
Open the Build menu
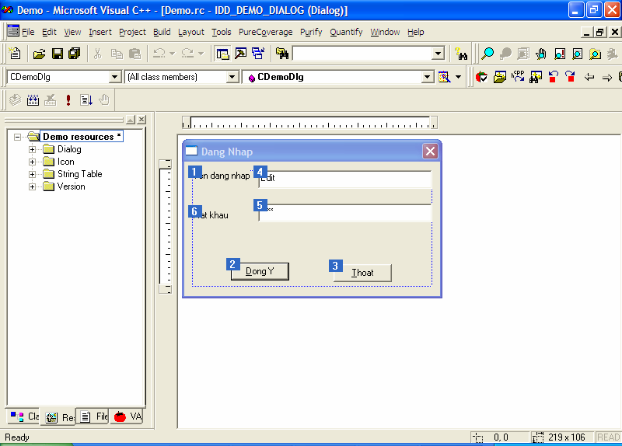pyautogui.click(x=162, y=32)
